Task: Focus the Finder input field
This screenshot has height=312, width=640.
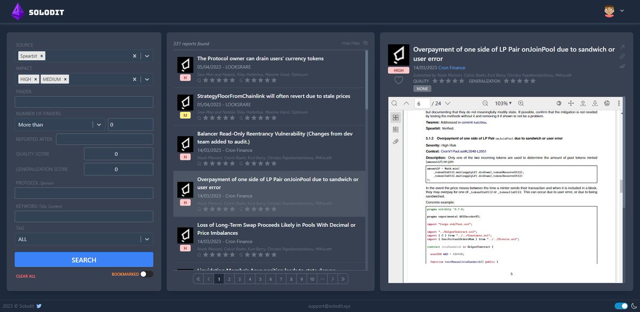Action: (x=84, y=102)
